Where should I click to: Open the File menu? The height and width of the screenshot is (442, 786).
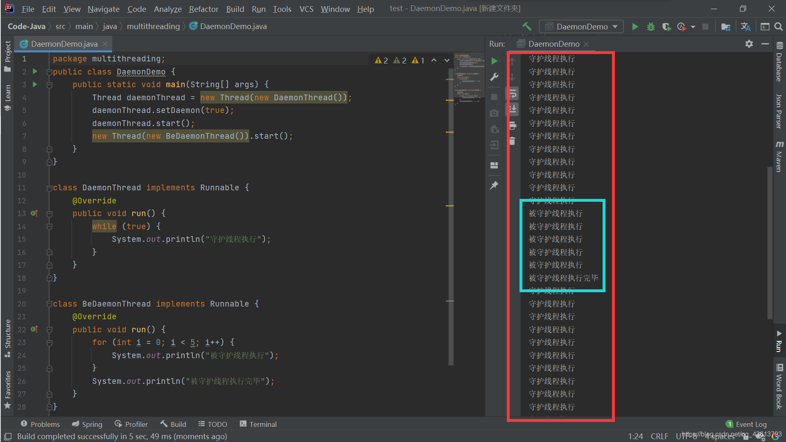pyautogui.click(x=28, y=9)
